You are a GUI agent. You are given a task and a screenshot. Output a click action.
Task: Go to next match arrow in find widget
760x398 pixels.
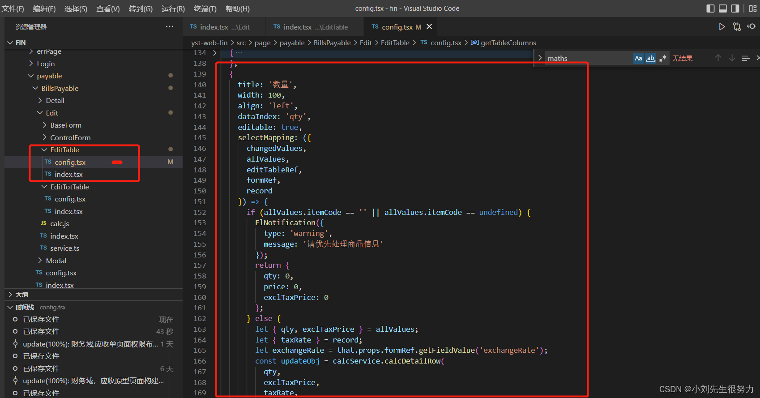[x=732, y=58]
